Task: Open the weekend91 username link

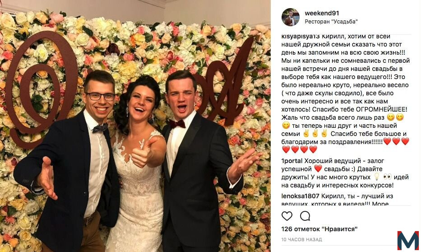Action: coord(322,13)
